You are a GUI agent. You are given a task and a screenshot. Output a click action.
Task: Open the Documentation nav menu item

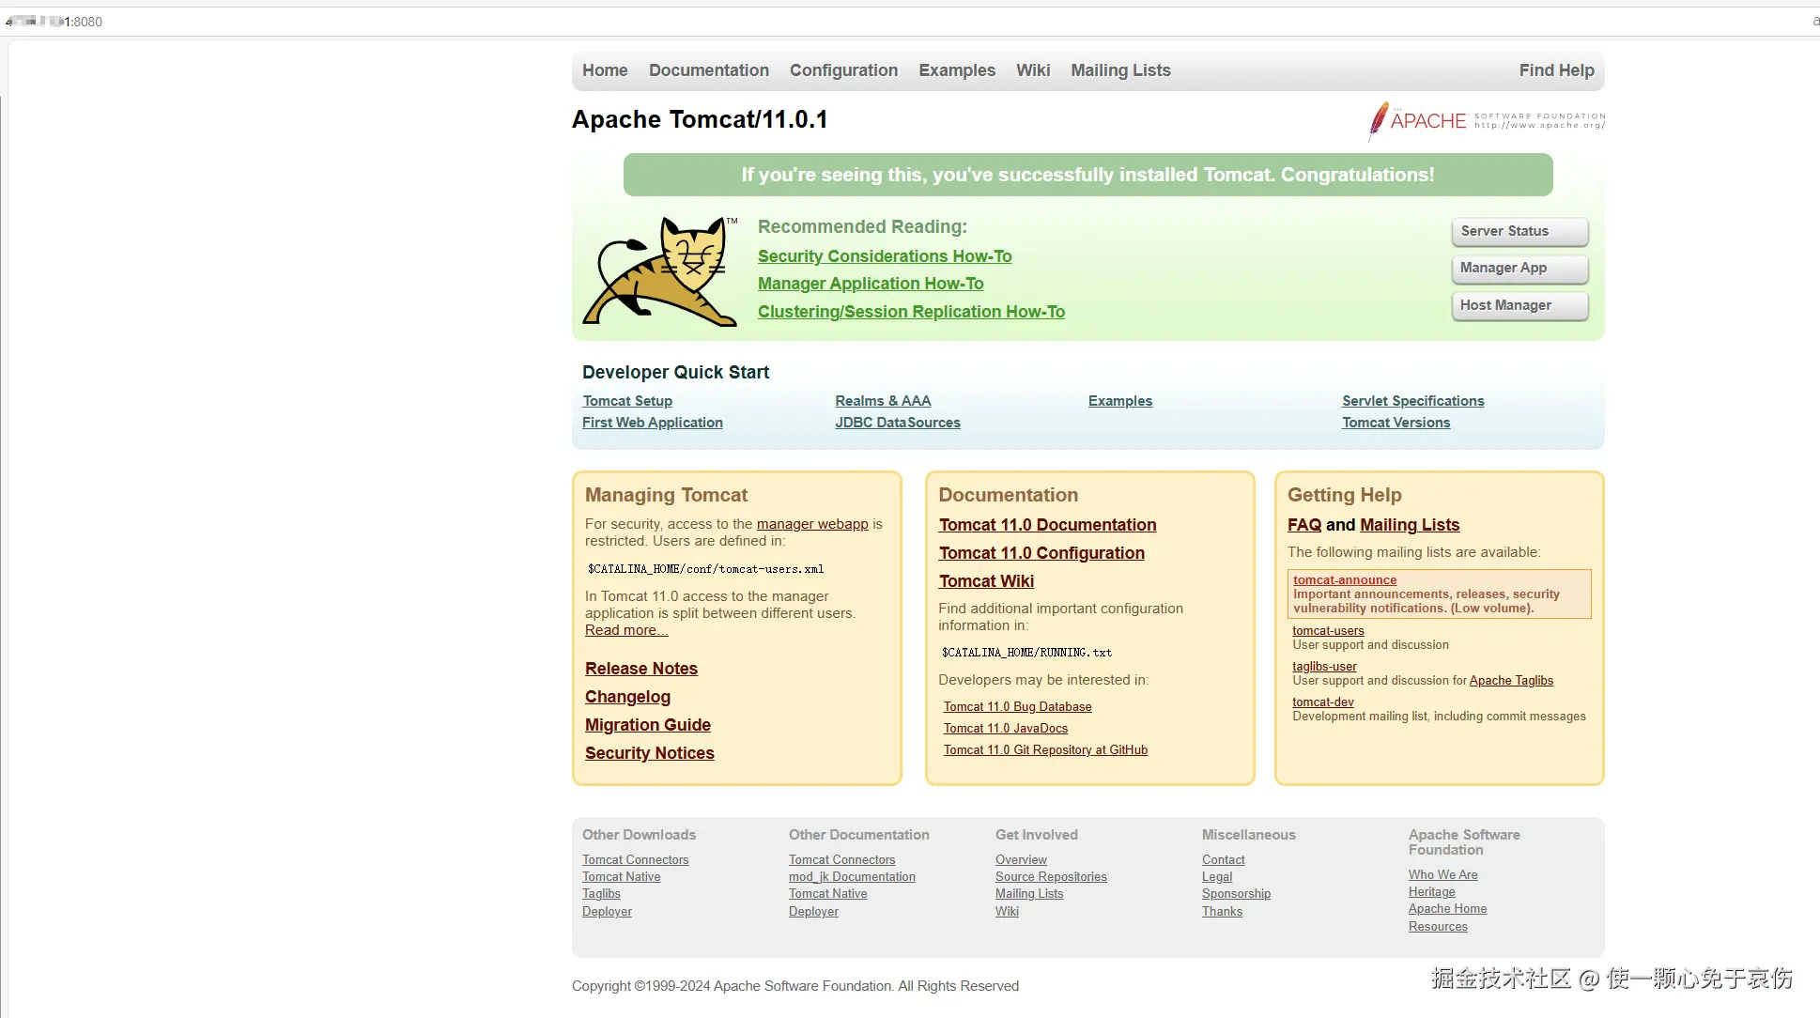(x=708, y=70)
